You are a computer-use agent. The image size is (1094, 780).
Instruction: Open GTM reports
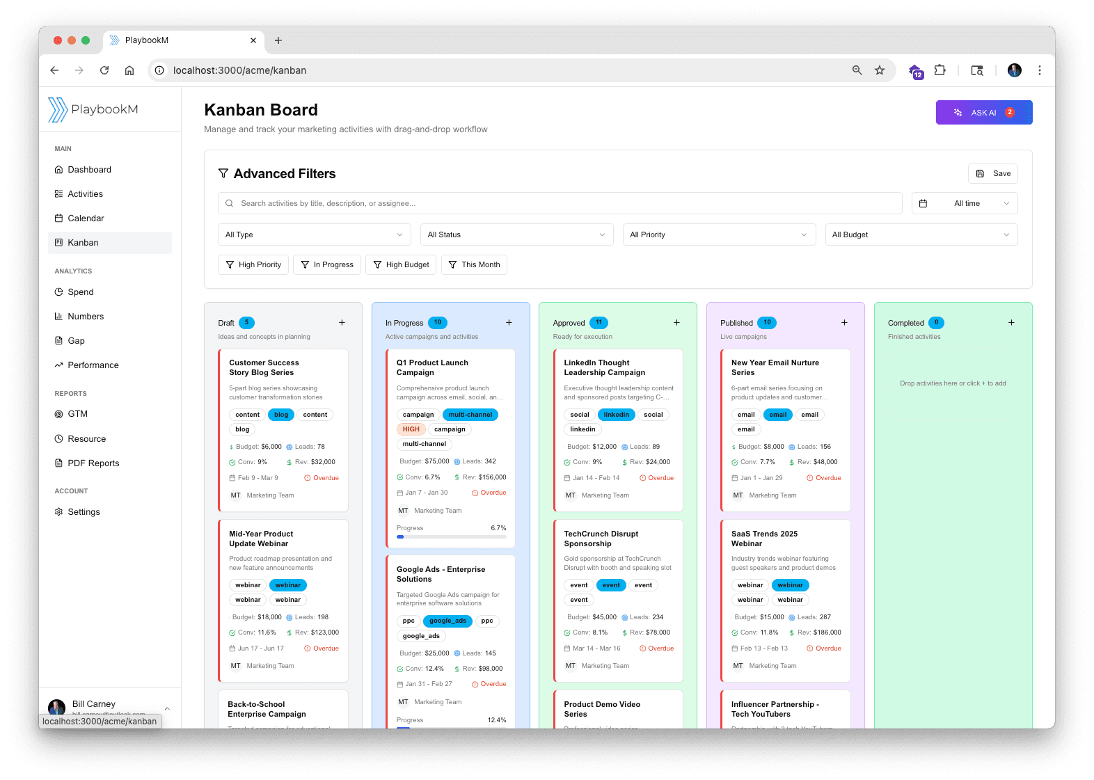[x=110, y=414]
